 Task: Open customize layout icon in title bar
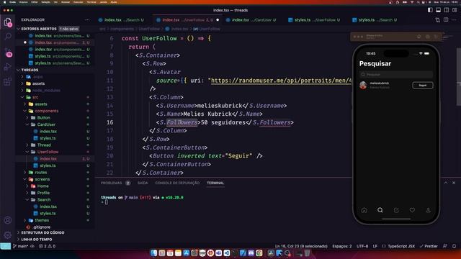[x=455, y=10]
